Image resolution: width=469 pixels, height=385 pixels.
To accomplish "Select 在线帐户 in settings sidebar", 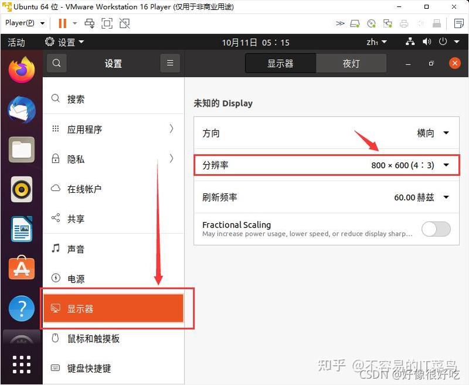I will click(x=114, y=189).
